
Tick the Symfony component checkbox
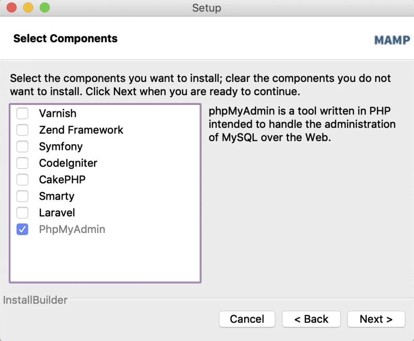click(x=22, y=147)
